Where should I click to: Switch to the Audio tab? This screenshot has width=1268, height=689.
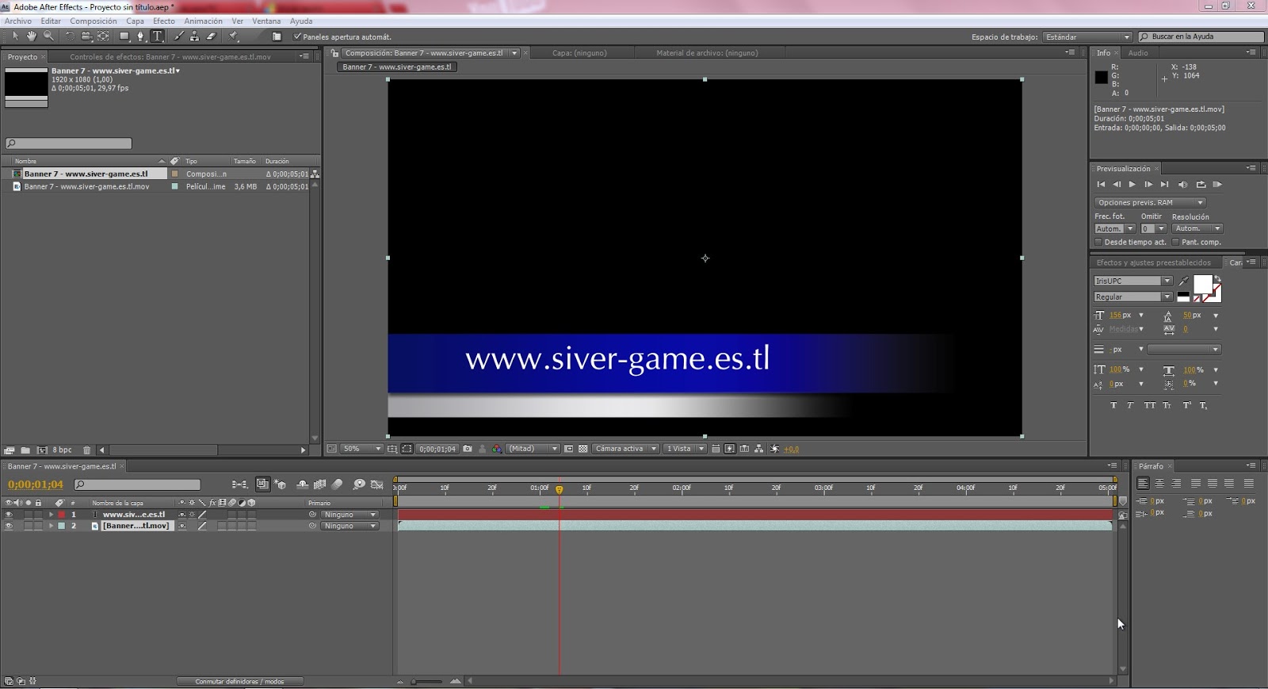click(x=1138, y=53)
